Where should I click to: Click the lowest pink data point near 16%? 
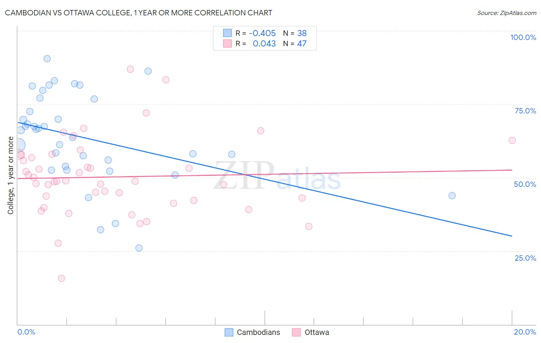(x=62, y=278)
